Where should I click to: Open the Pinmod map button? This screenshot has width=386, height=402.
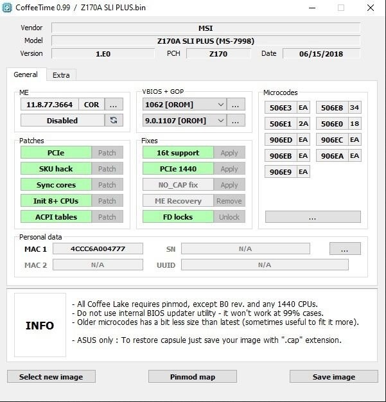pos(193,376)
